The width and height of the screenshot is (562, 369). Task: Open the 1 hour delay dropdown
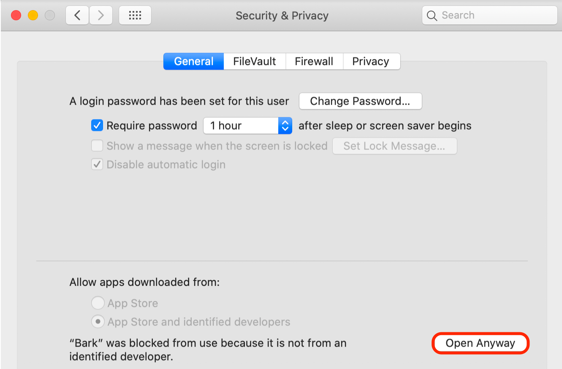coord(247,125)
